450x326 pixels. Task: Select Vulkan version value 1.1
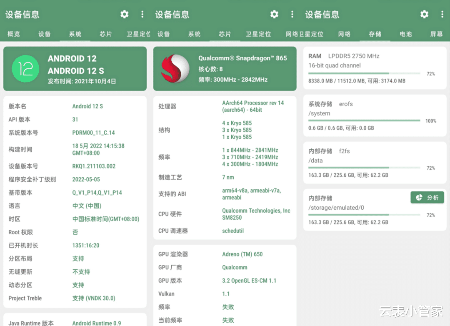[x=226, y=294]
